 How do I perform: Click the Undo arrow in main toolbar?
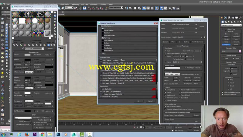pyautogui.click(x=3, y=8)
